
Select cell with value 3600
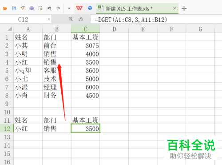pyautogui.click(x=86, y=70)
